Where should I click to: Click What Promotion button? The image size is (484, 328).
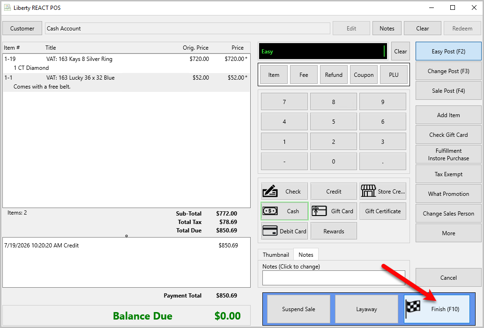click(x=448, y=194)
